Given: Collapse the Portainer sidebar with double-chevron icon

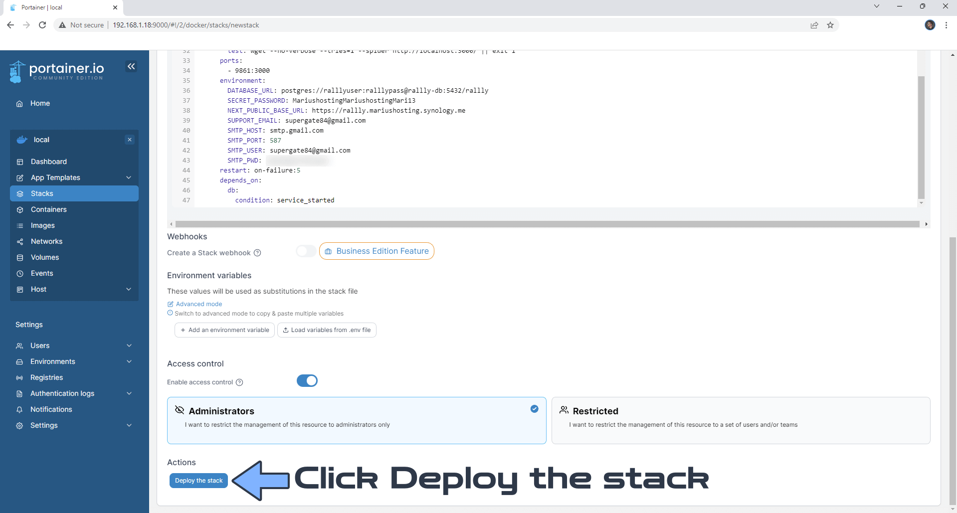Looking at the screenshot, I should point(131,66).
